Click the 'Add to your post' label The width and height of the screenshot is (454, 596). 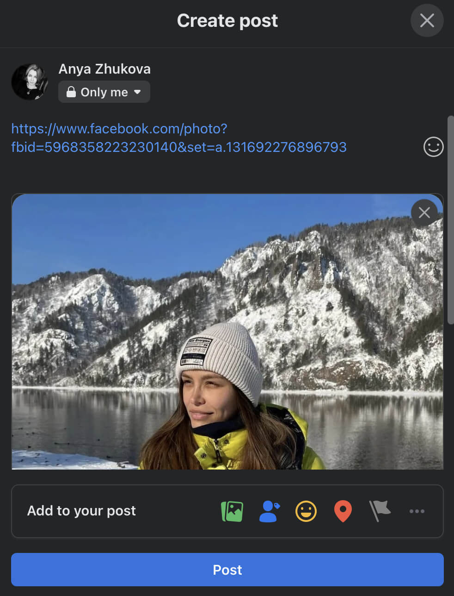(81, 511)
